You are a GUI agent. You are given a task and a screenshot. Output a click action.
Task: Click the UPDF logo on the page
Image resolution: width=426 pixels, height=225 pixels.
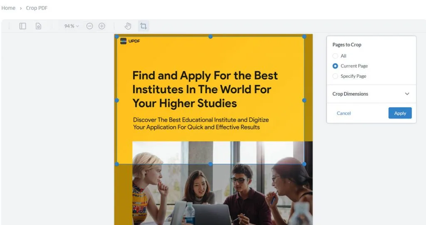[130, 41]
